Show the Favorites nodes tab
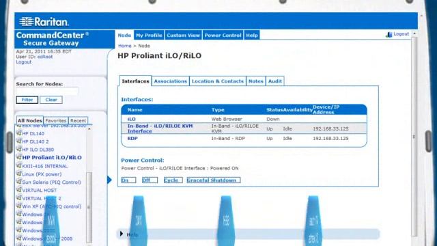The height and width of the screenshot is (246, 437). [56, 120]
